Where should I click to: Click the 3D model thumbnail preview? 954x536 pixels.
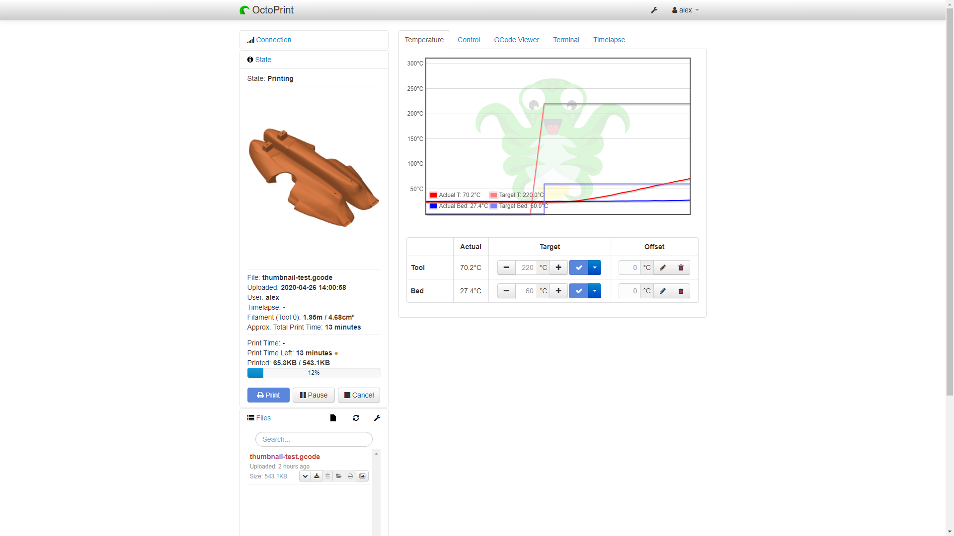(x=314, y=177)
